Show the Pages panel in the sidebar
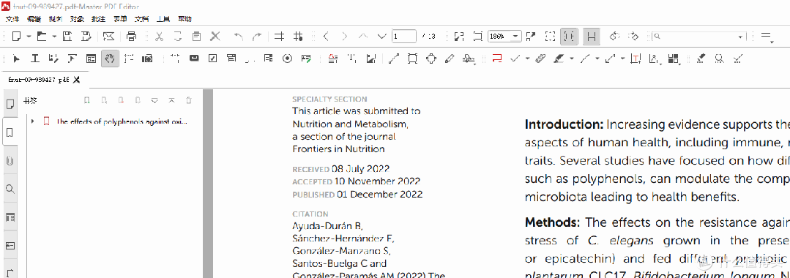This screenshot has width=790, height=278. click(10, 104)
